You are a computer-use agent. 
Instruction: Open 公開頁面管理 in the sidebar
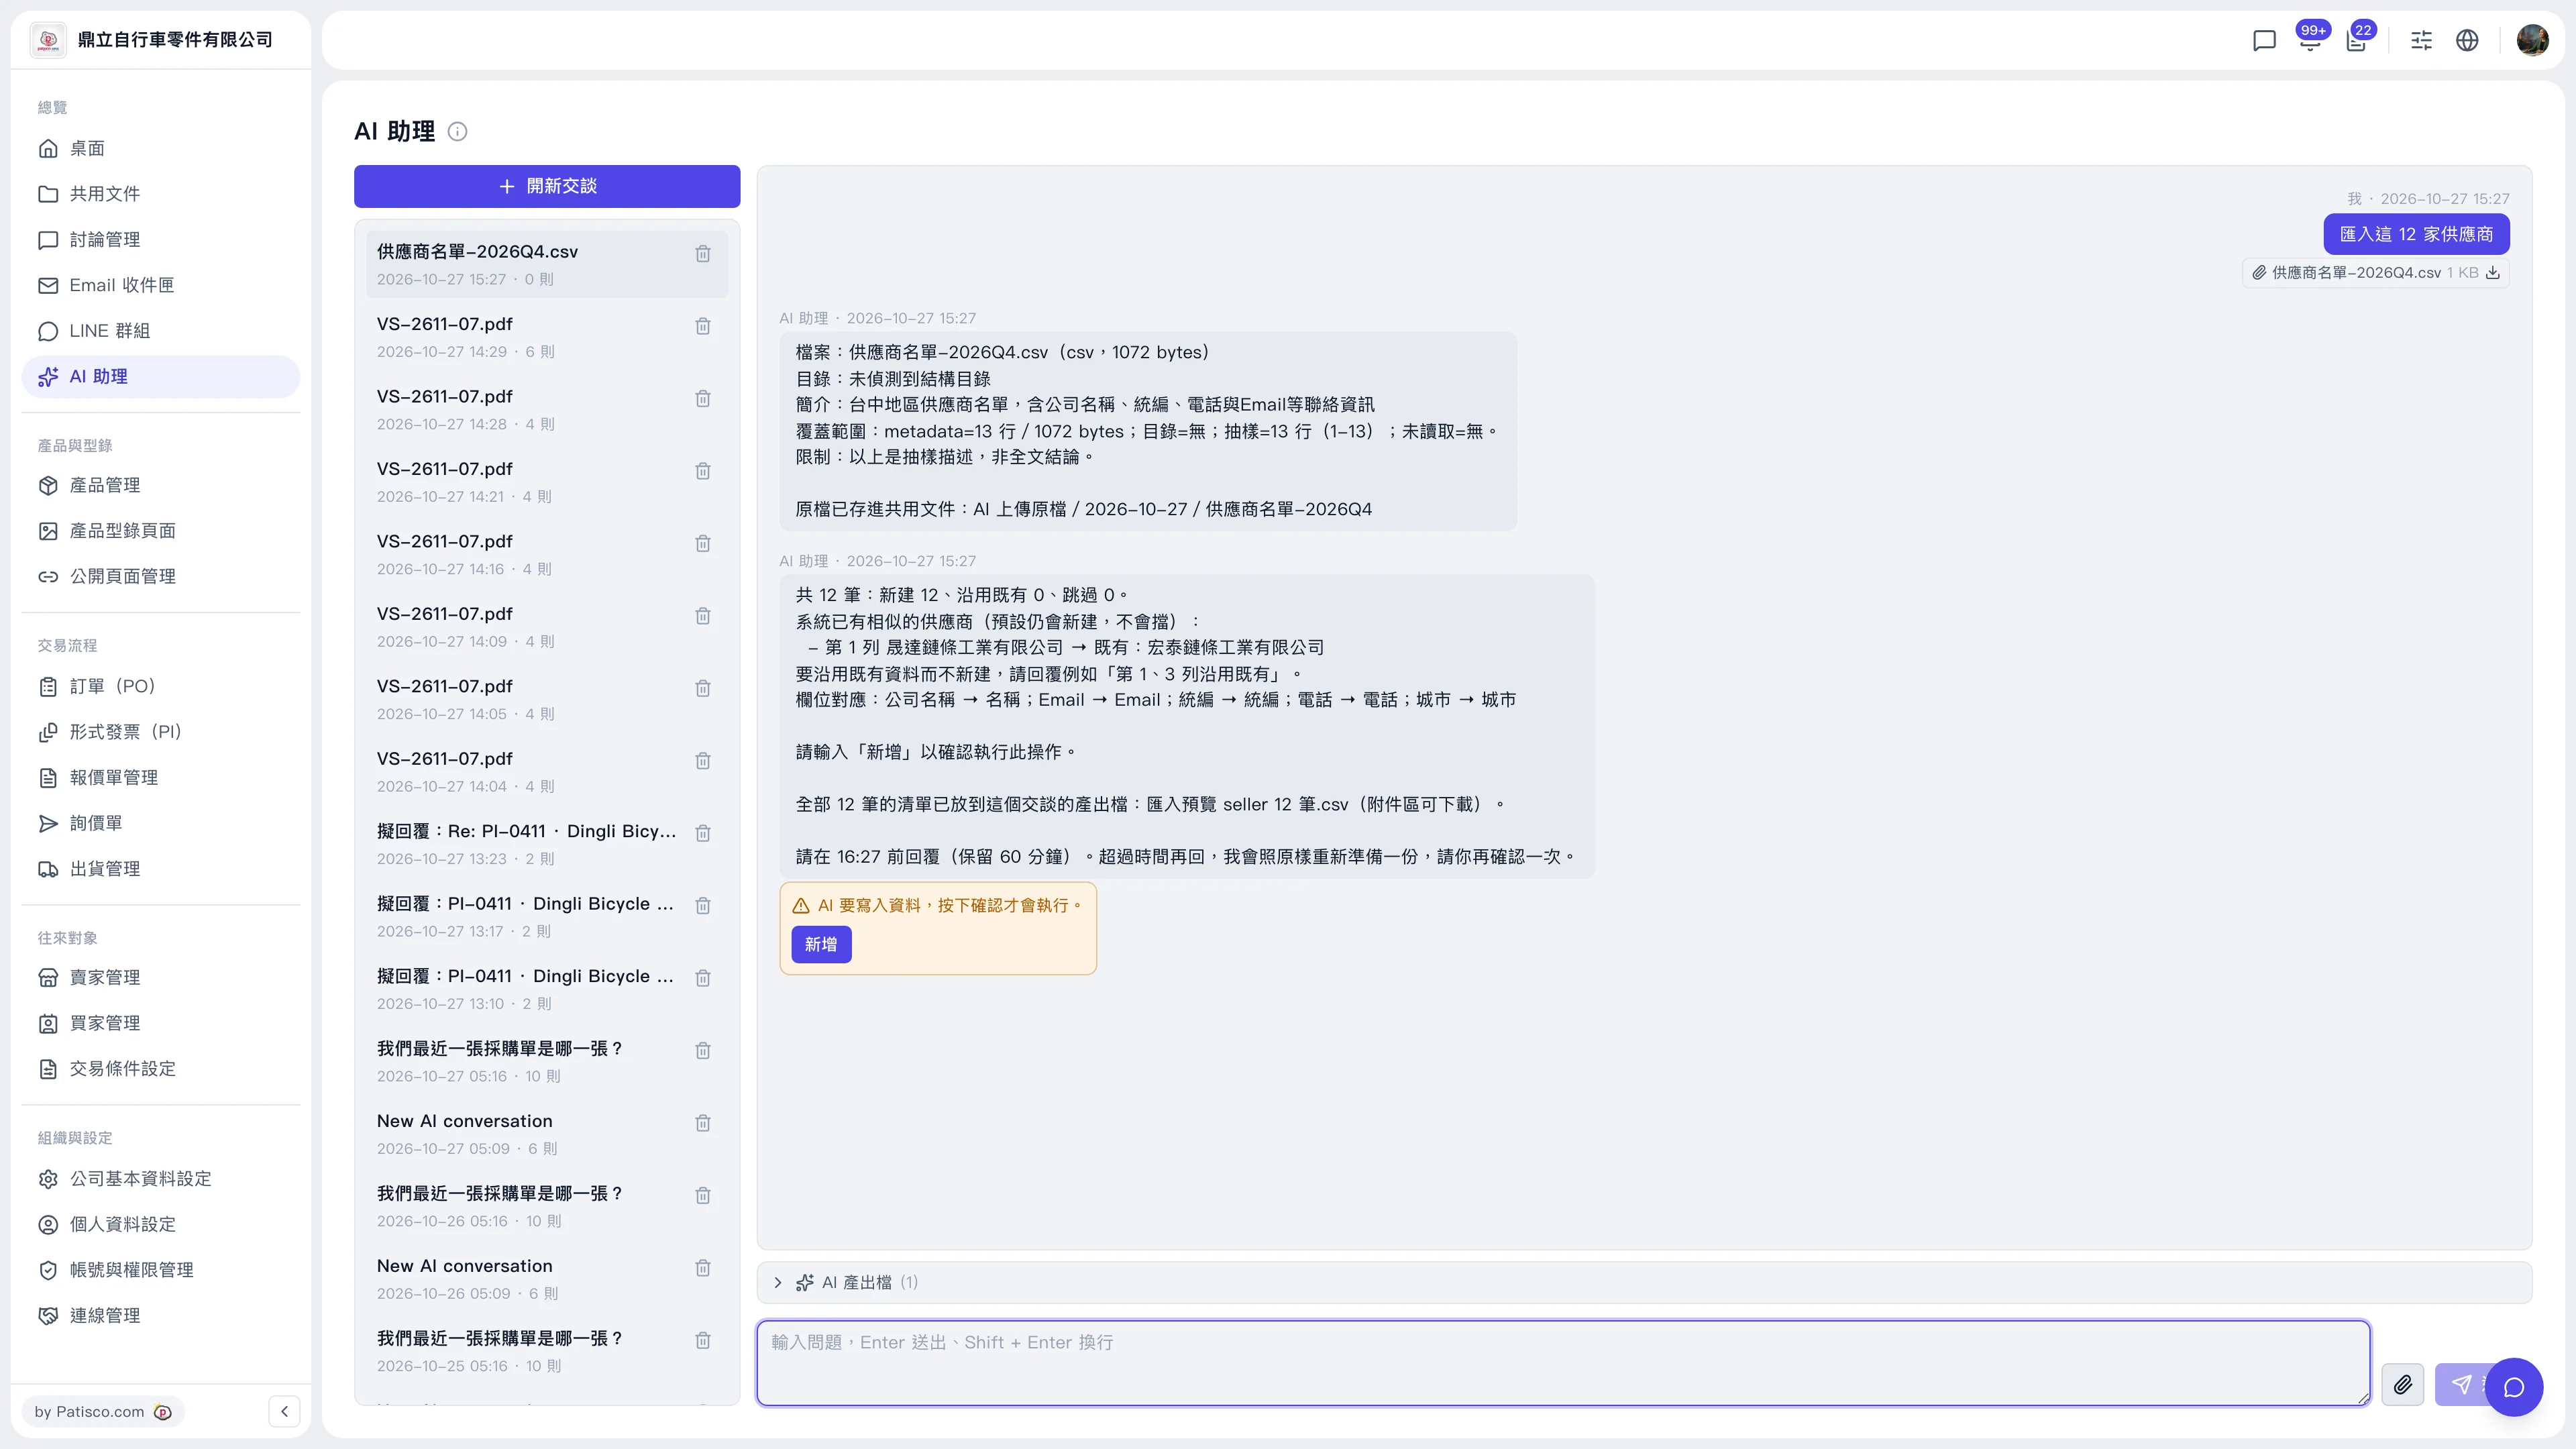click(x=161, y=577)
